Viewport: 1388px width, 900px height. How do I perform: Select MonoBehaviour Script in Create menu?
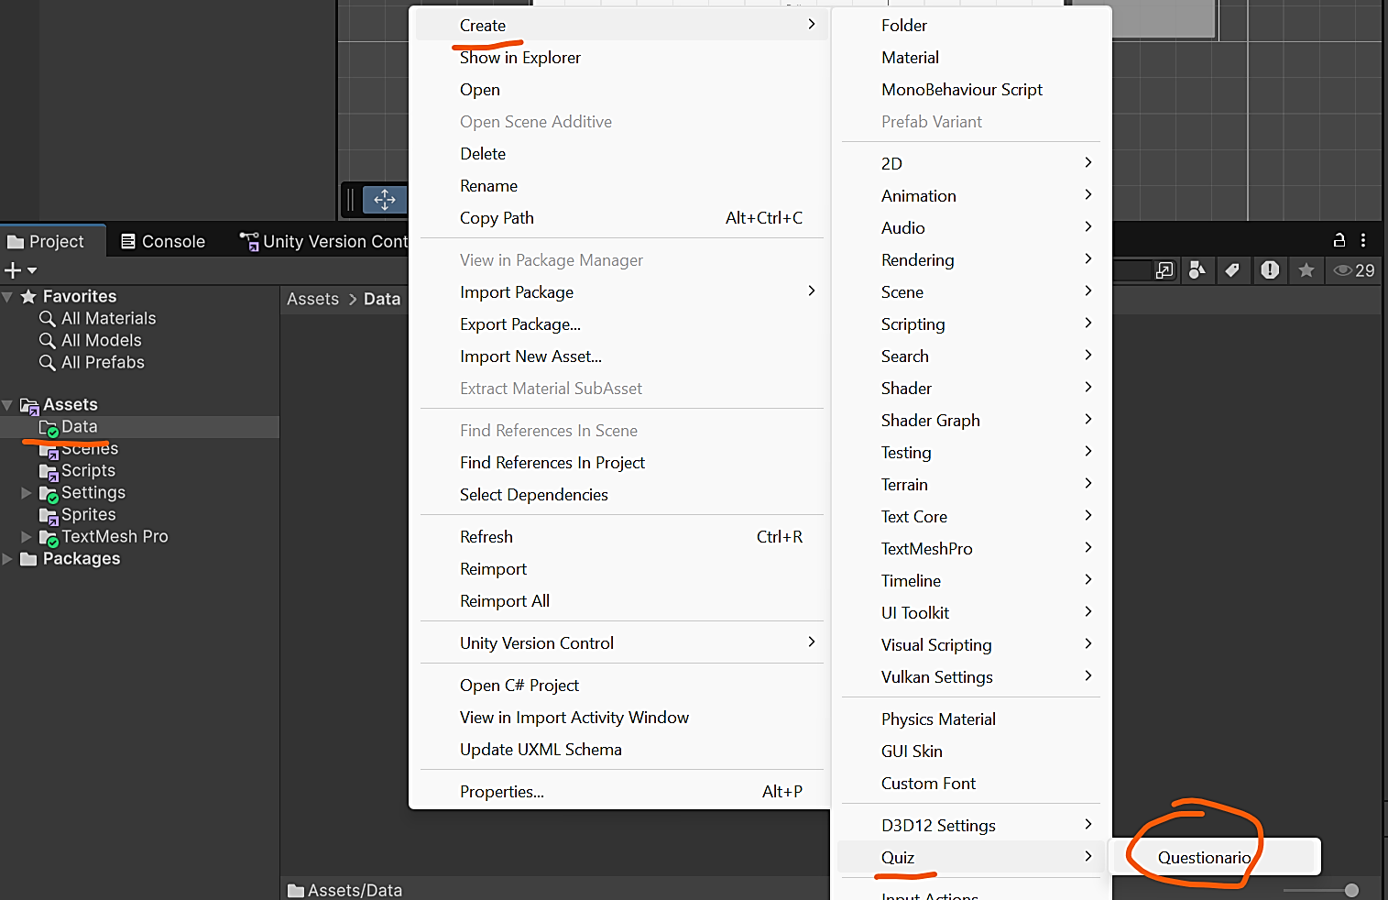point(961,90)
